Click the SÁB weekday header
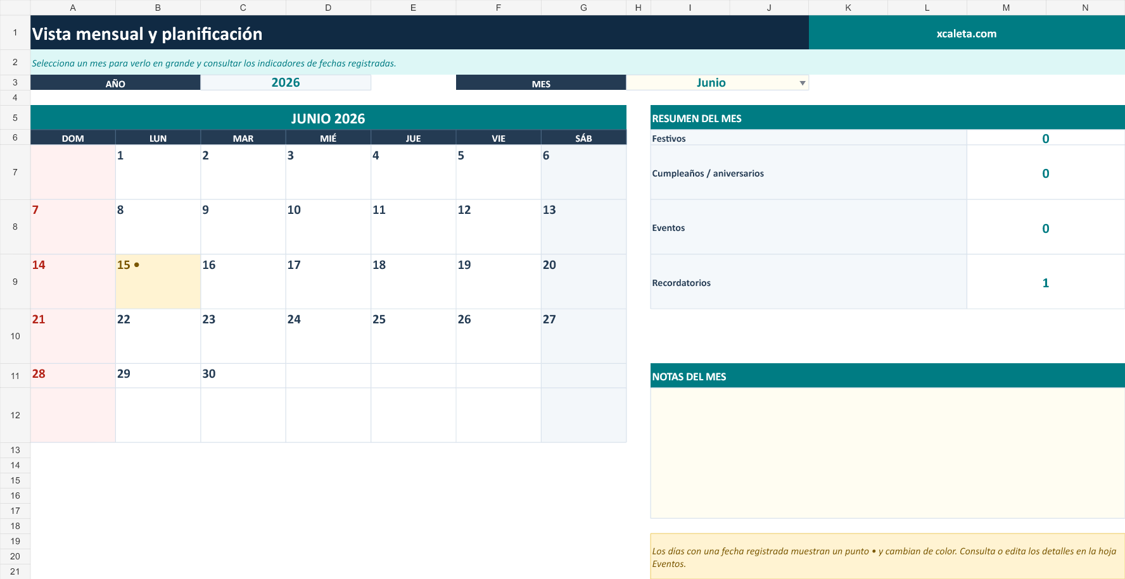The image size is (1125, 579). pyautogui.click(x=583, y=138)
